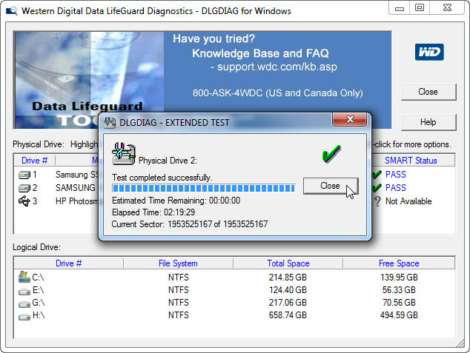
Task: Select the USB icon for drive 3
Action: (x=24, y=201)
